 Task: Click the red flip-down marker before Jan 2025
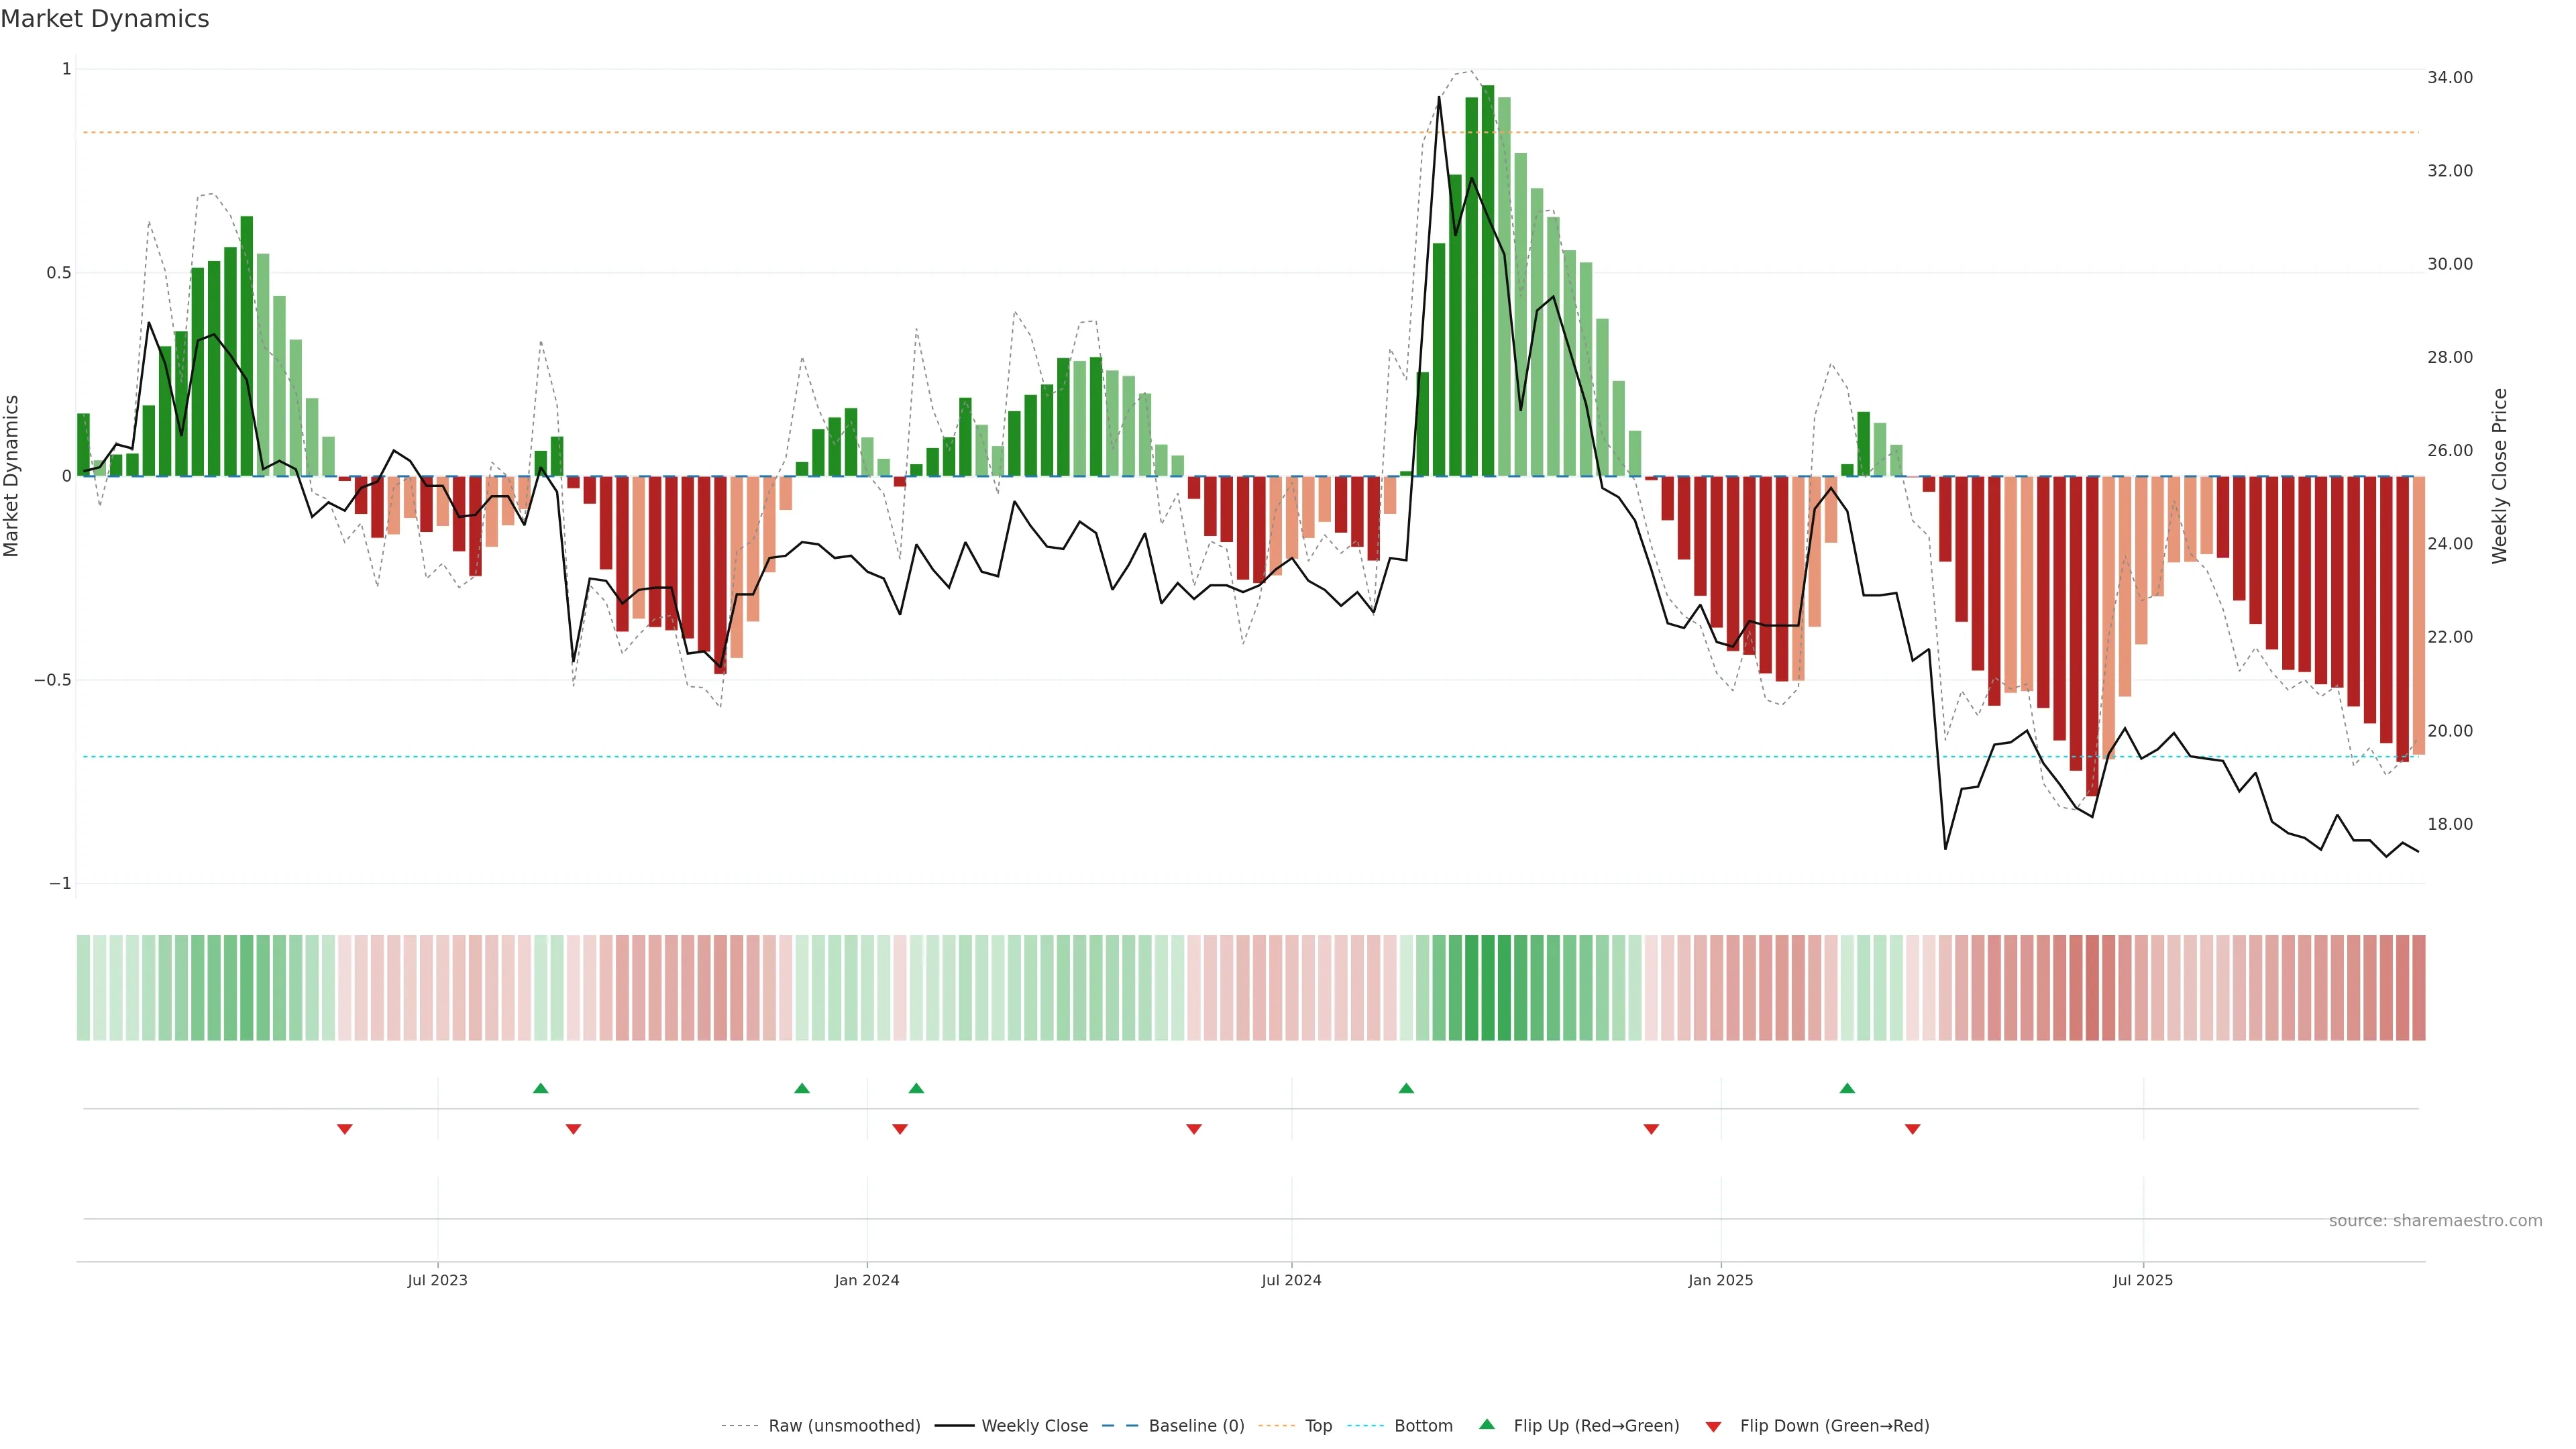coord(1651,1129)
